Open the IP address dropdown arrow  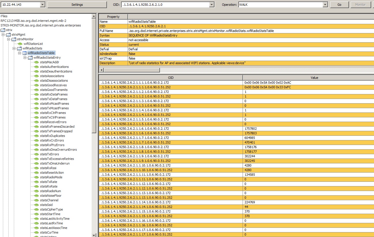[42, 5]
